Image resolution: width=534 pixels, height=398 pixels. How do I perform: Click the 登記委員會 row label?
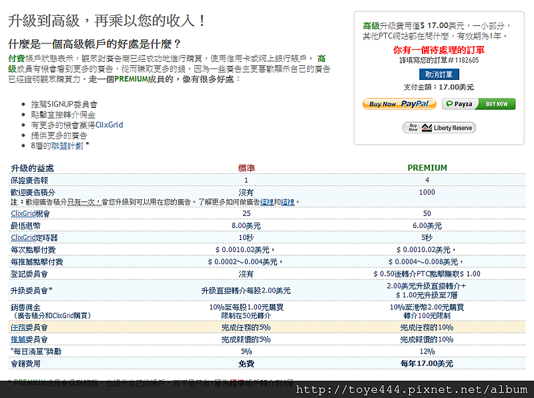click(29, 274)
